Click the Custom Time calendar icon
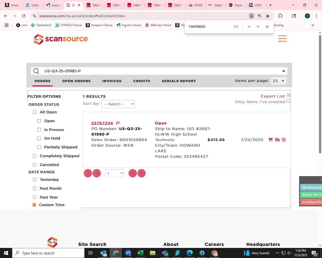This screenshot has height=258, width=322. coord(34,205)
